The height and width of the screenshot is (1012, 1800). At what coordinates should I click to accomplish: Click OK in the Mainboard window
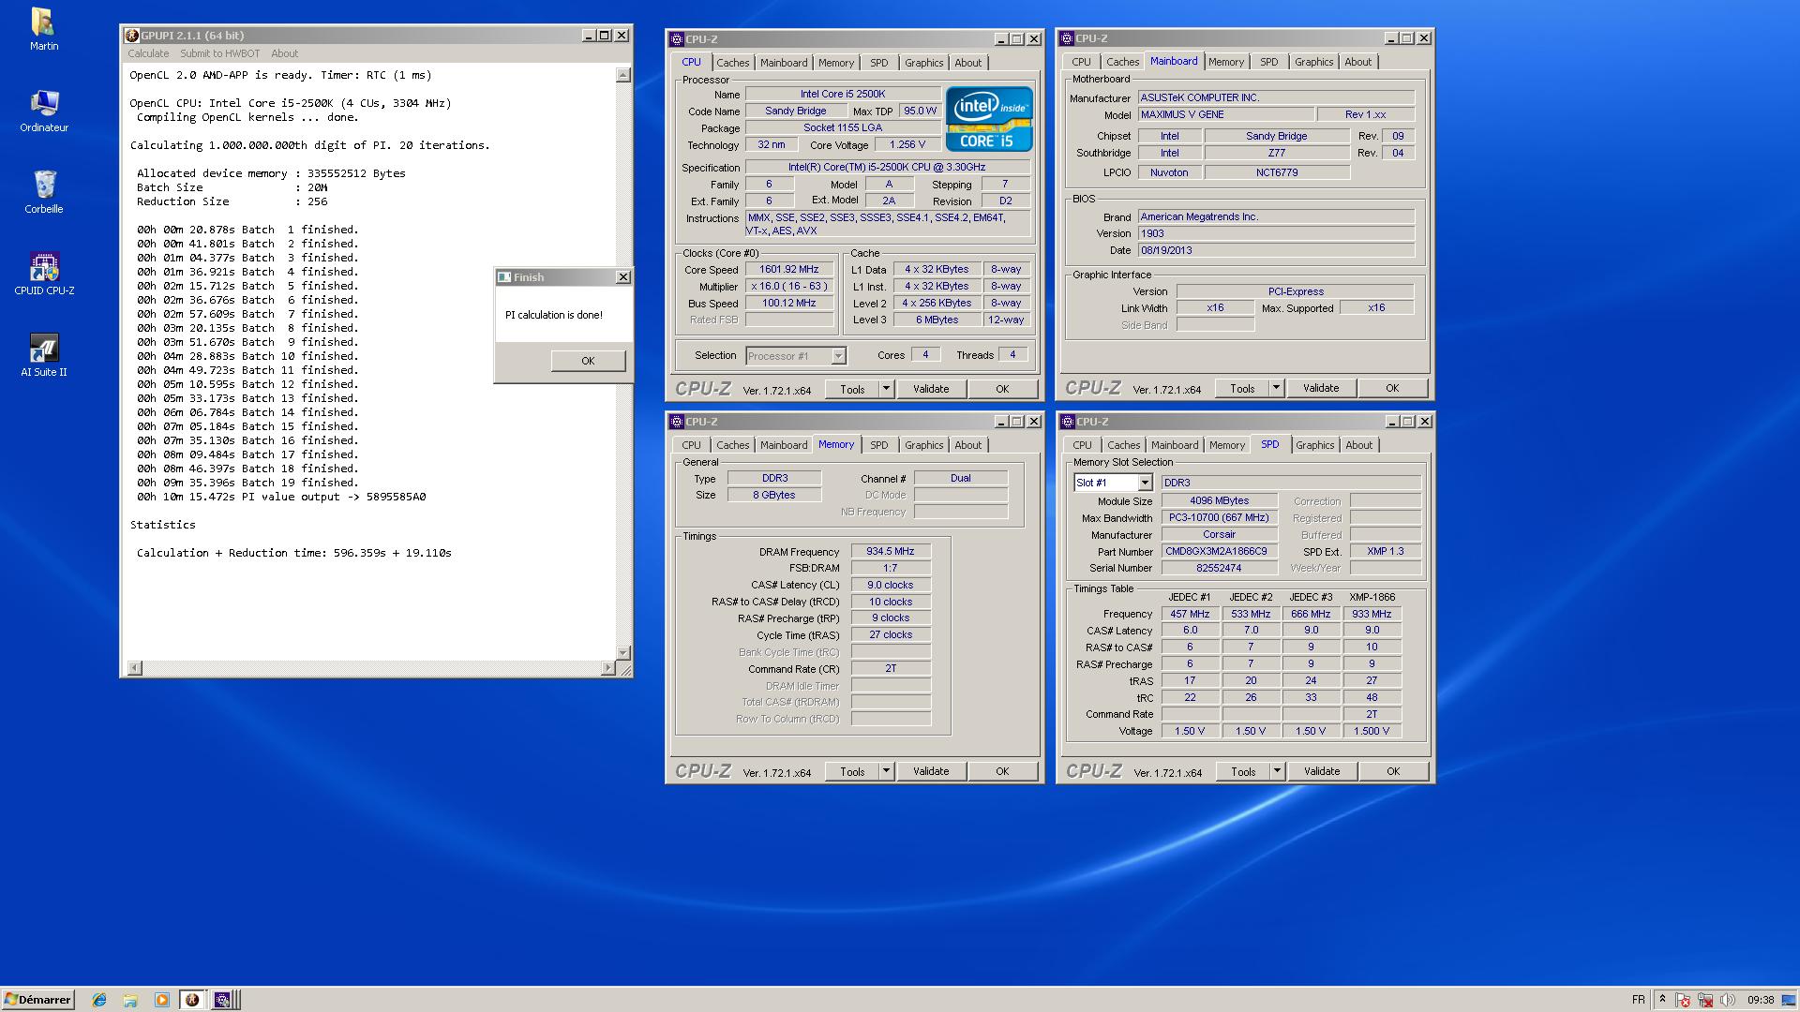[x=1392, y=388]
